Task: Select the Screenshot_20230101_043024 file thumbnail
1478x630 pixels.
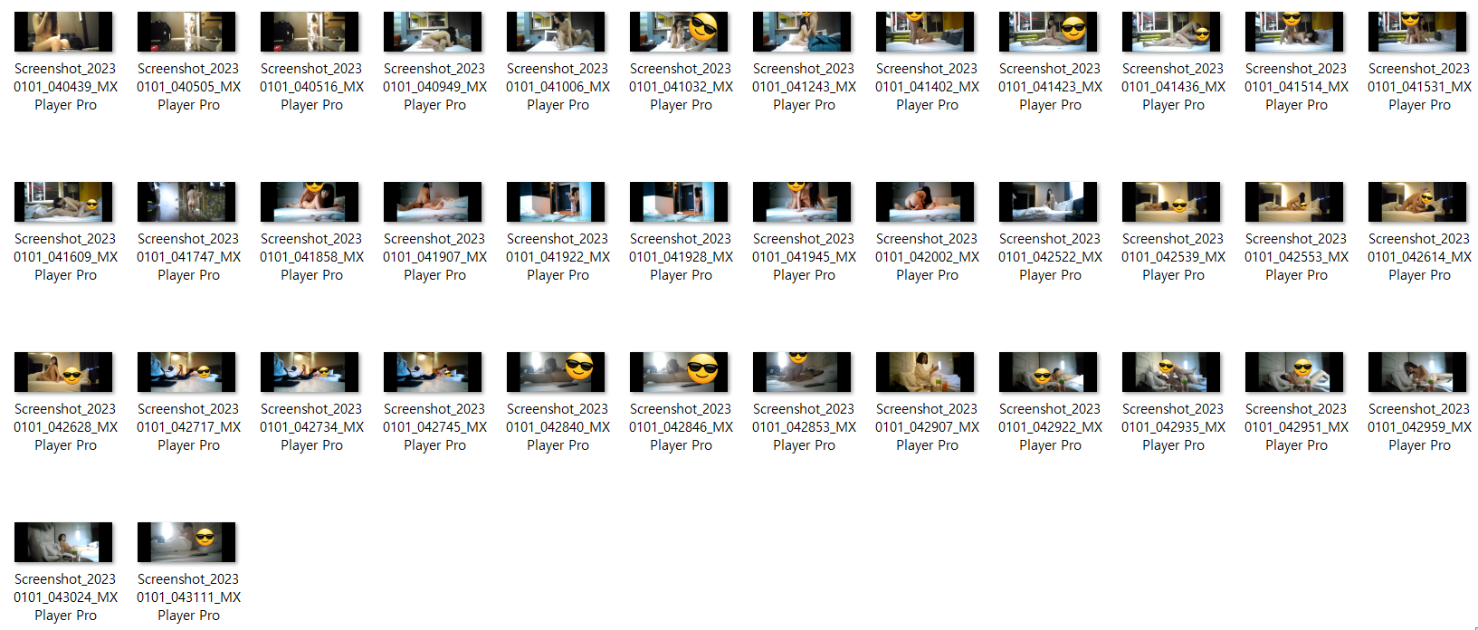Action: point(64,542)
